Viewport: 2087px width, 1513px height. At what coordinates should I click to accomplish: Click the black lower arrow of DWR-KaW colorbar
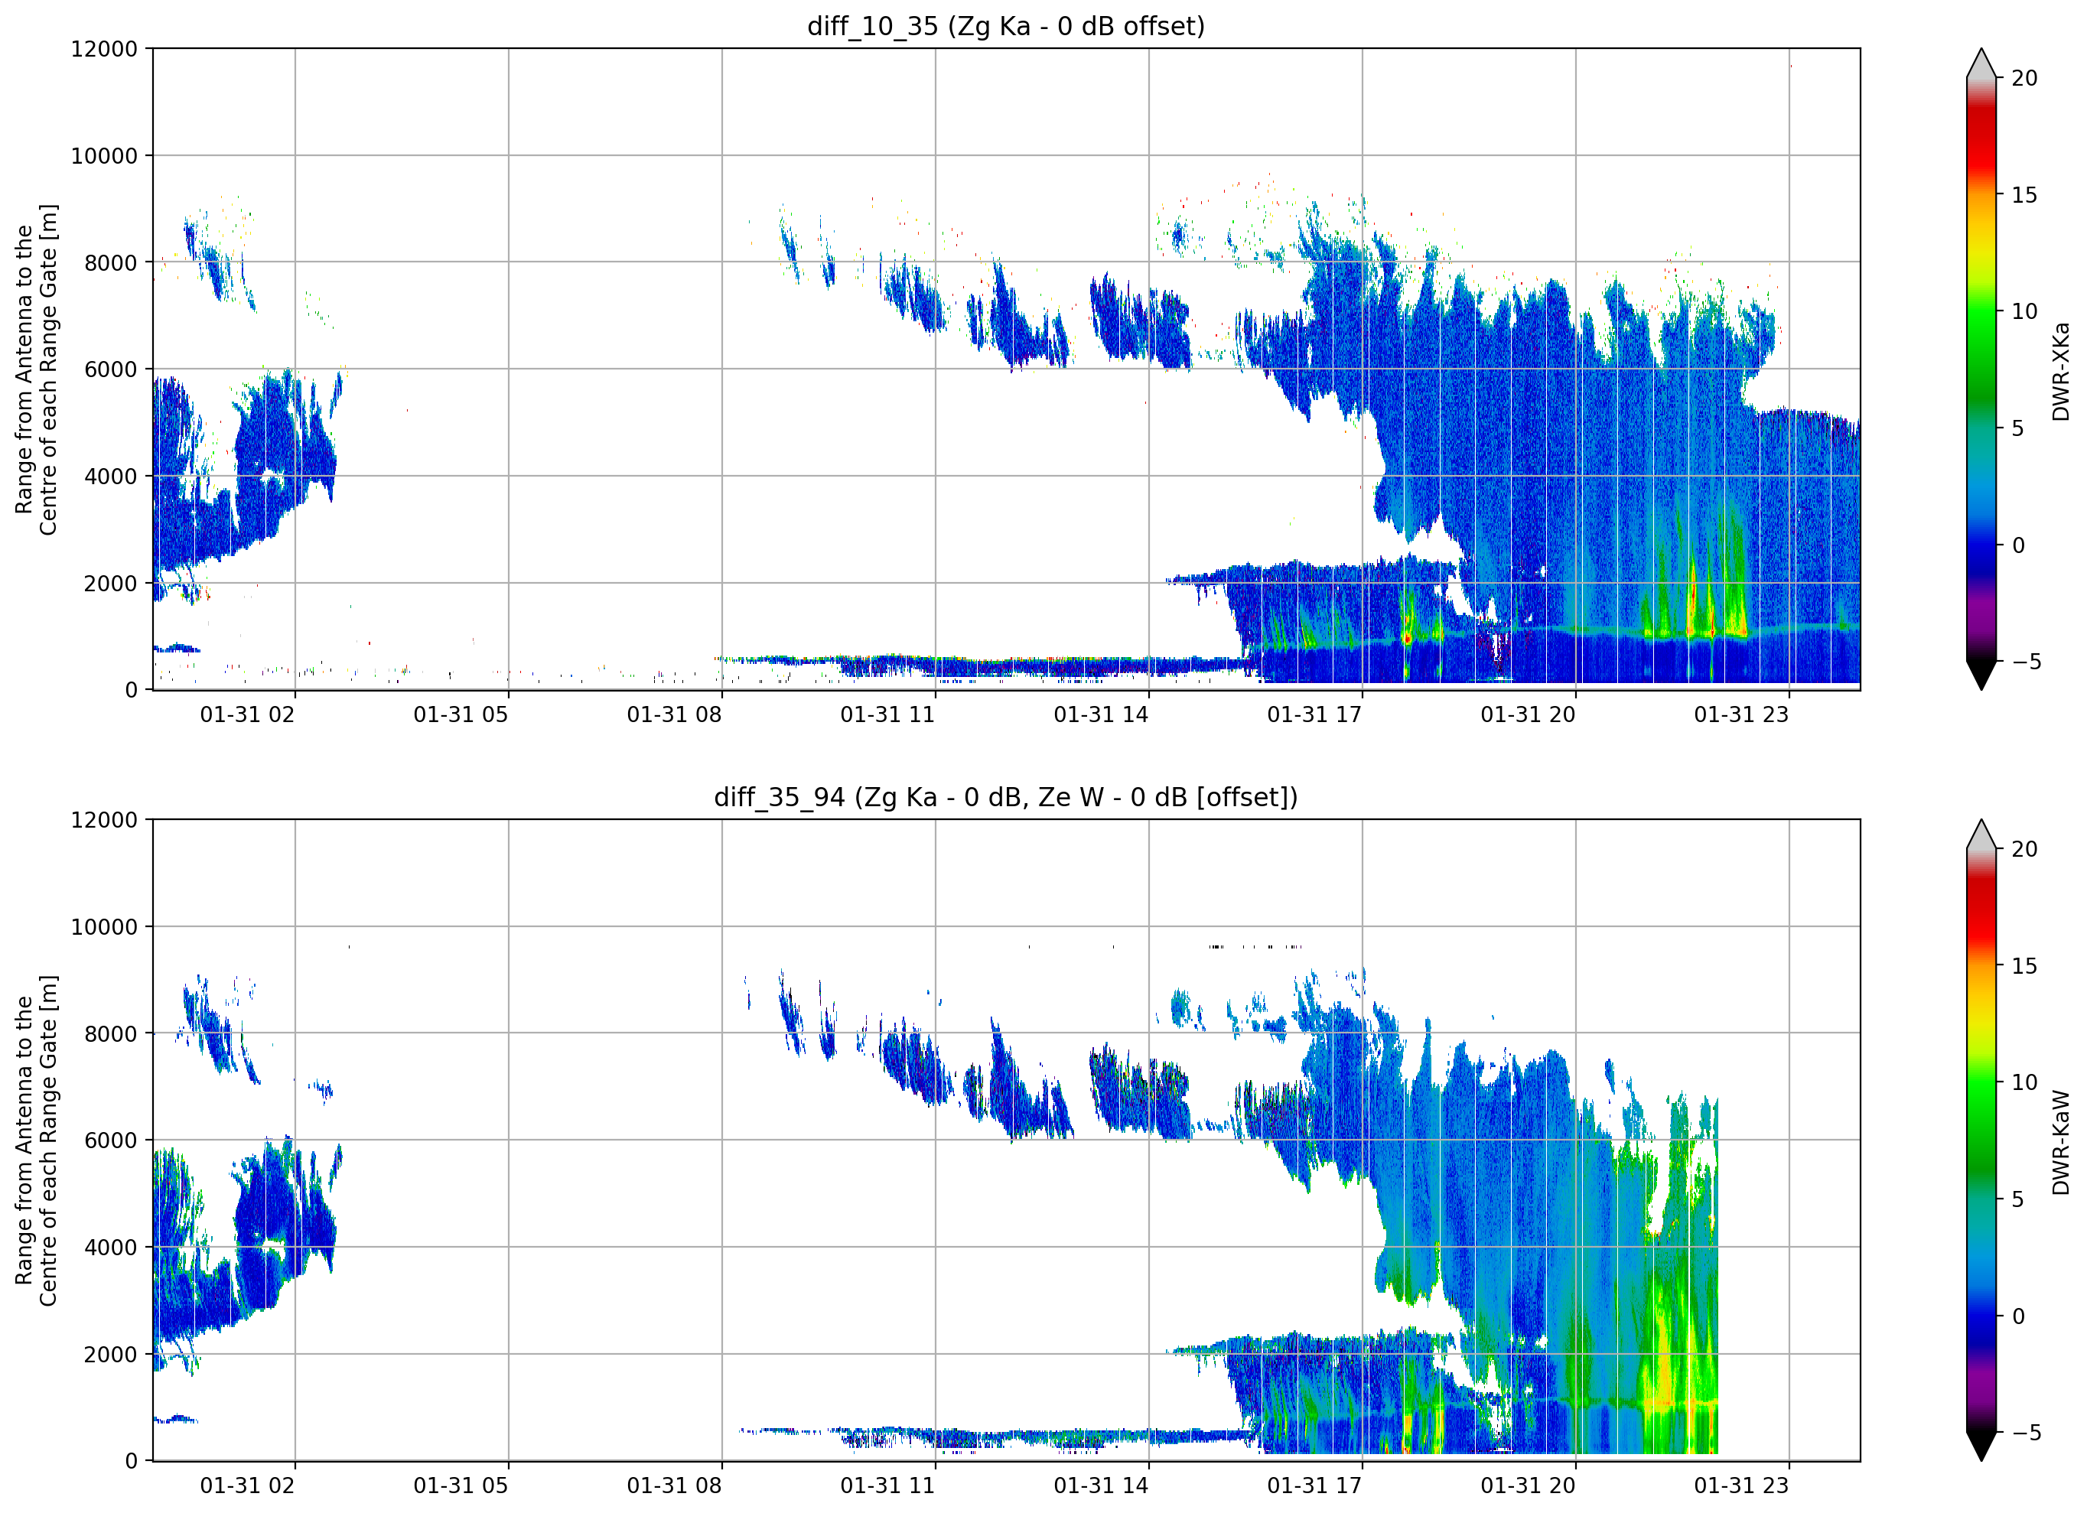point(1981,1446)
